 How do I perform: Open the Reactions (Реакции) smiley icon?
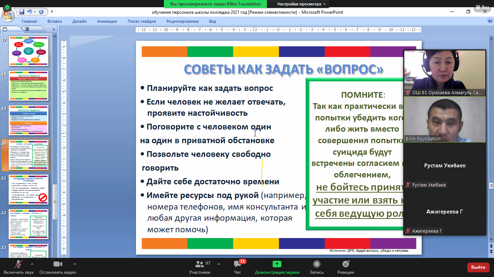pyautogui.click(x=345, y=264)
